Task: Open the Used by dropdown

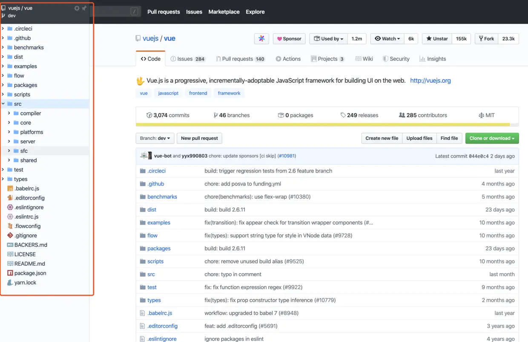Action: (x=328, y=38)
